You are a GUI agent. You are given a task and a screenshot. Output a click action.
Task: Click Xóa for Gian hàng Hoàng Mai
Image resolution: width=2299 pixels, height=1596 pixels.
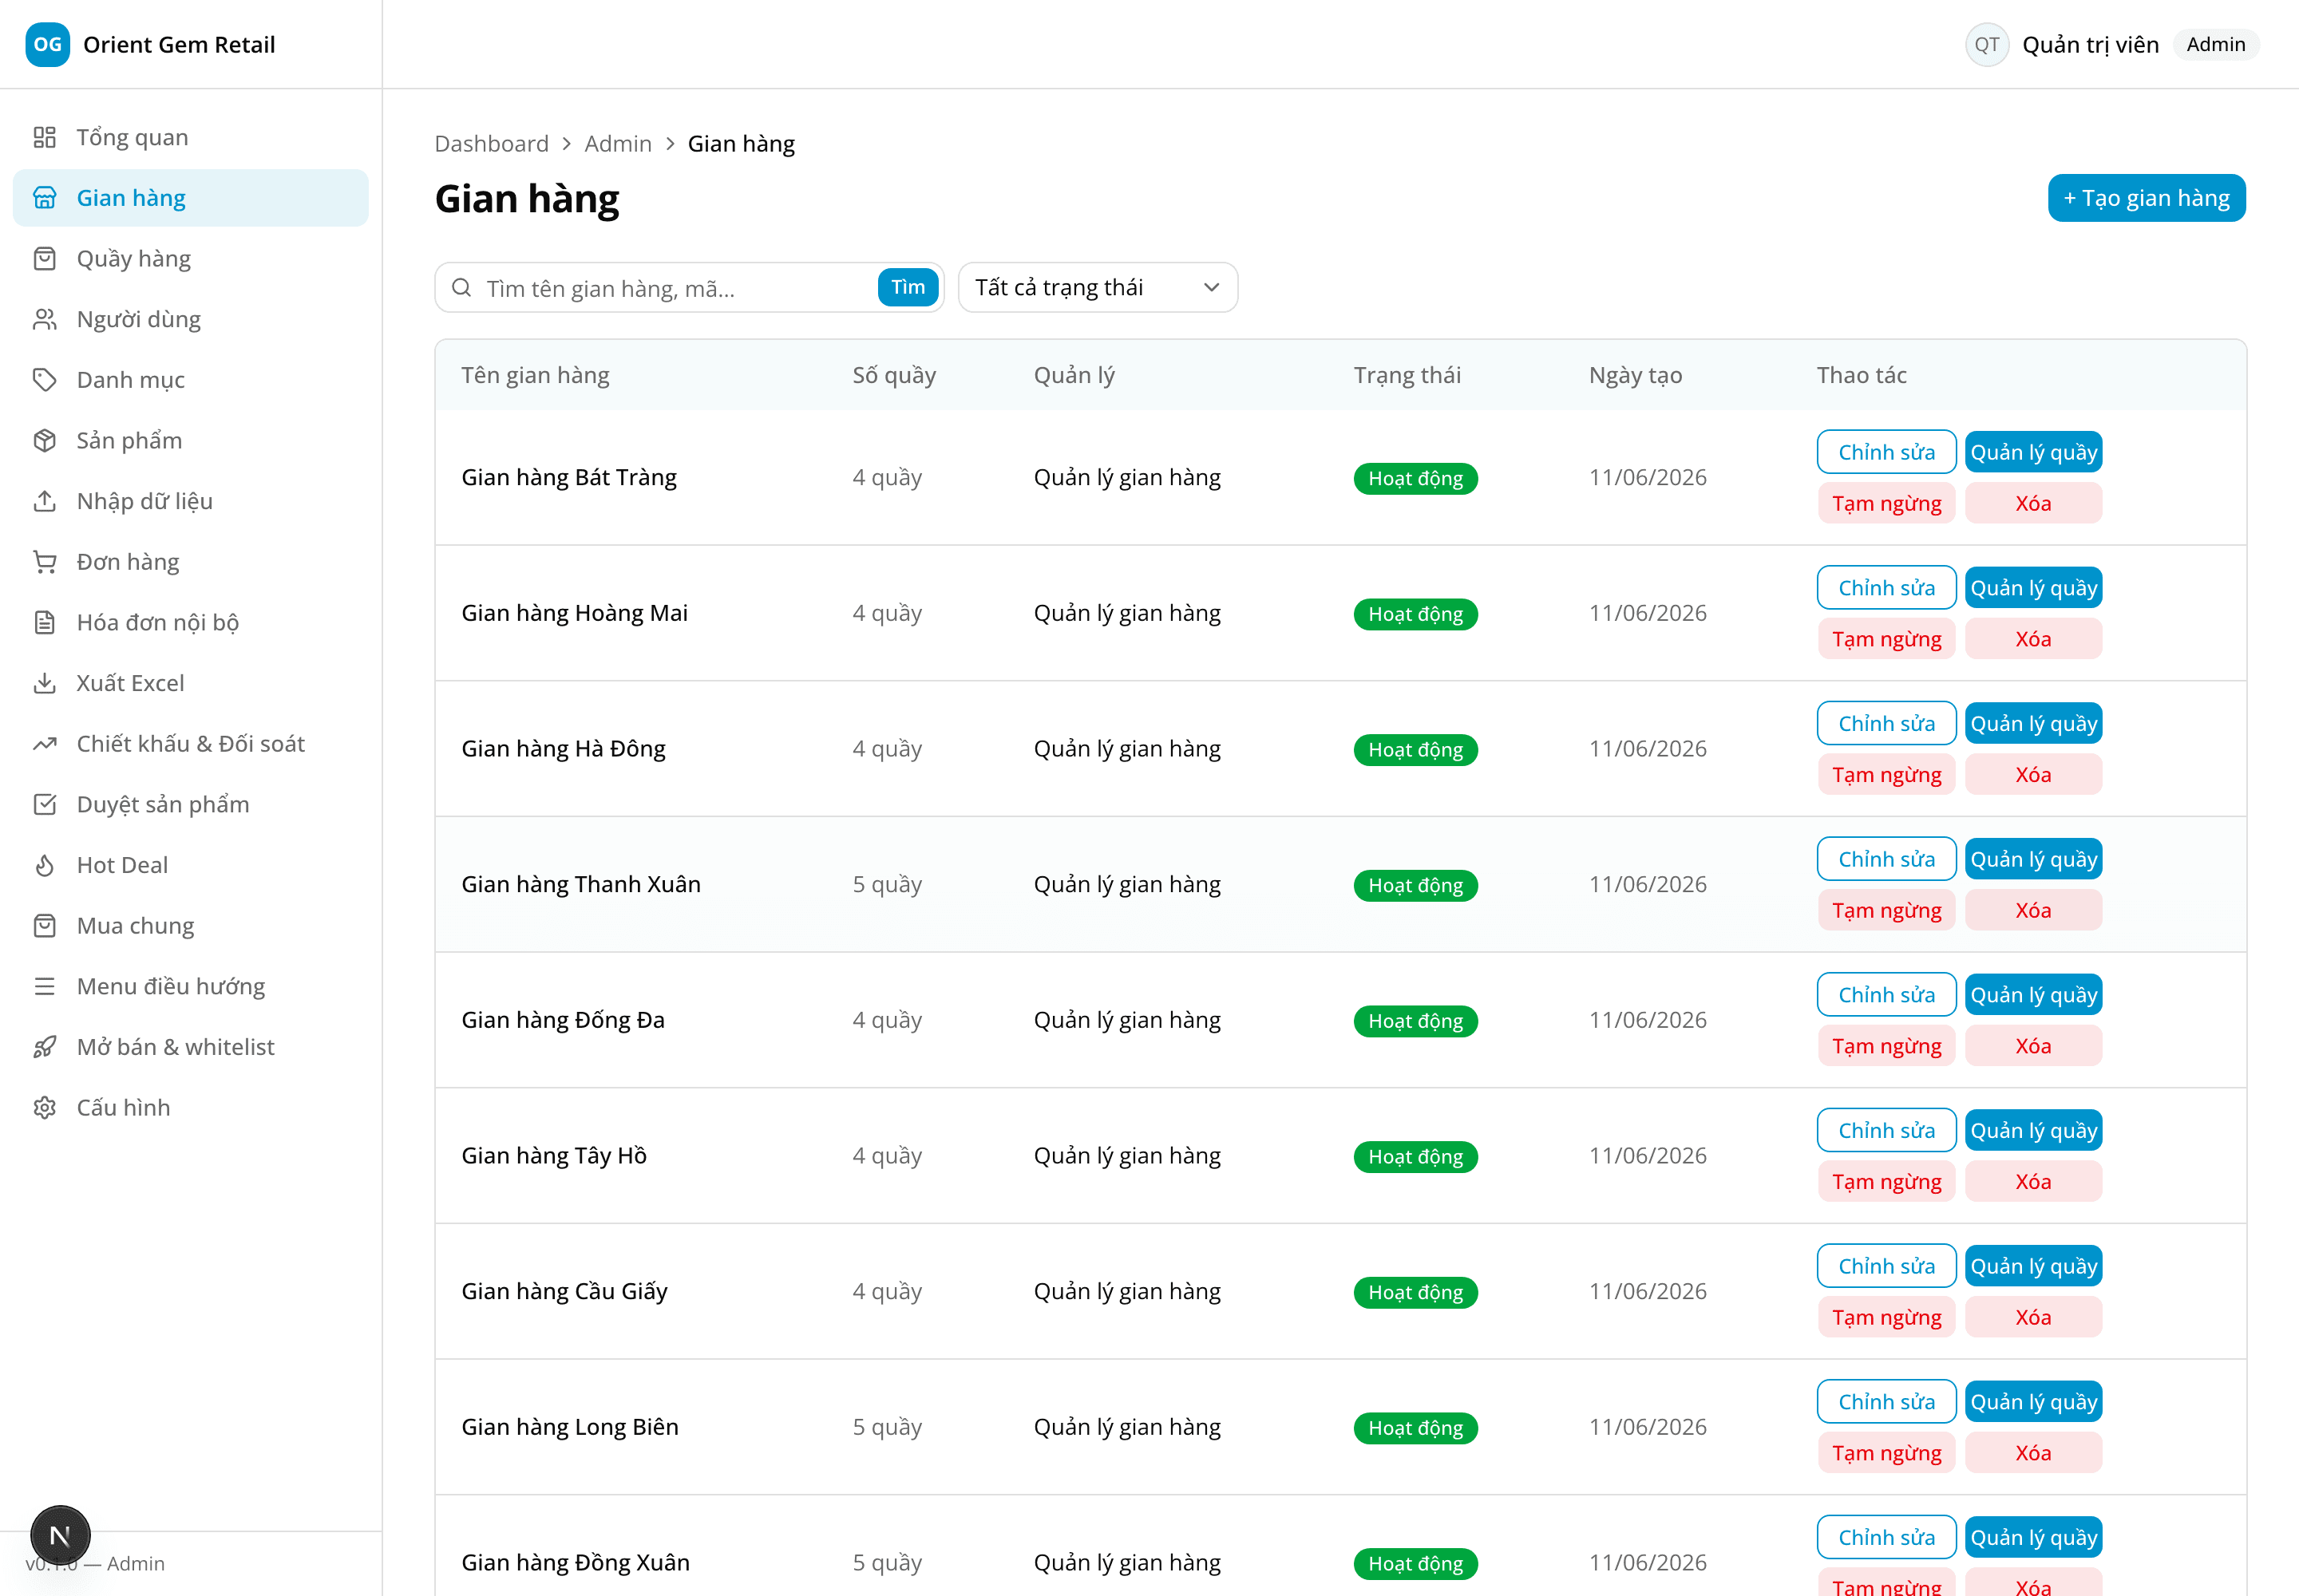[2033, 639]
